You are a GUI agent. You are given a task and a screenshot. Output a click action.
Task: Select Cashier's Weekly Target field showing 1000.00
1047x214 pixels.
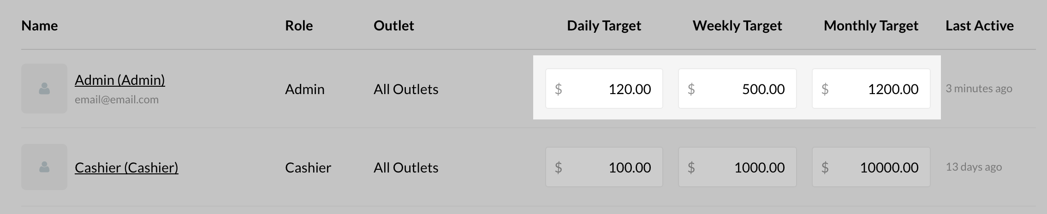point(737,167)
